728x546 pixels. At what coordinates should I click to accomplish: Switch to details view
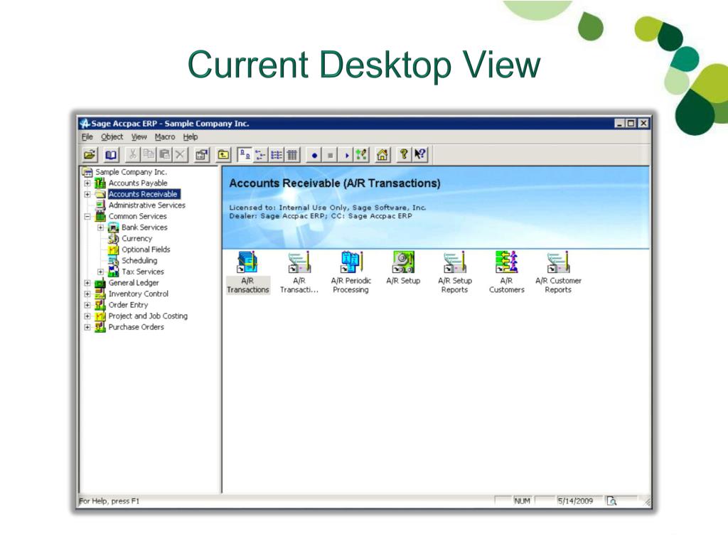click(x=292, y=154)
